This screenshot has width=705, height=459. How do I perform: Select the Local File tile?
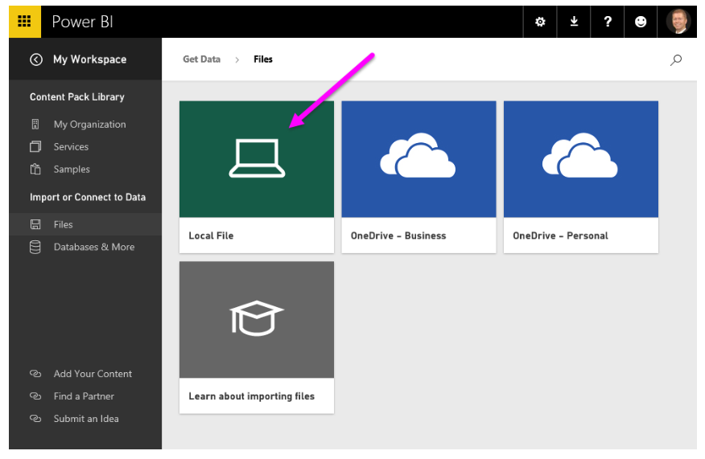point(256,176)
